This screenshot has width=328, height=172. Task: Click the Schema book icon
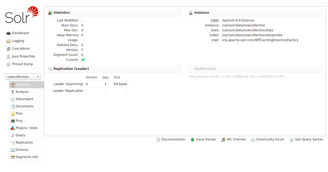[x=13, y=150]
